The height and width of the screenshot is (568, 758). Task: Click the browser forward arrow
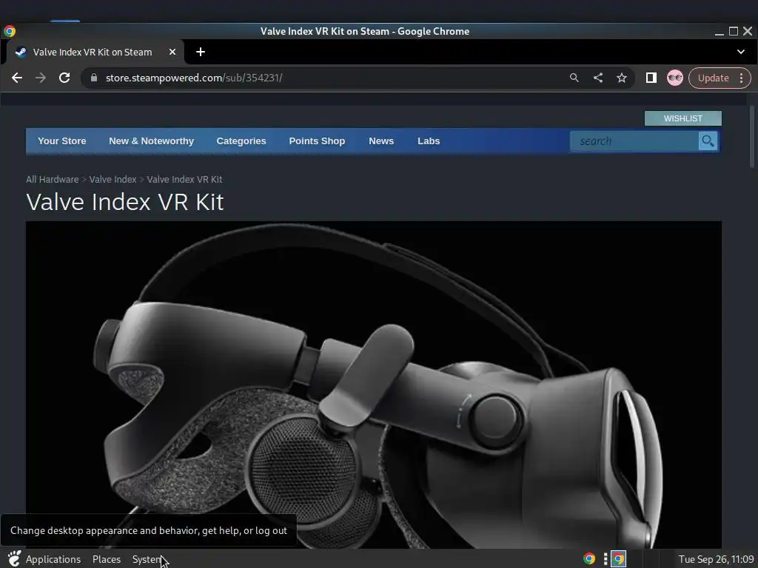(41, 78)
